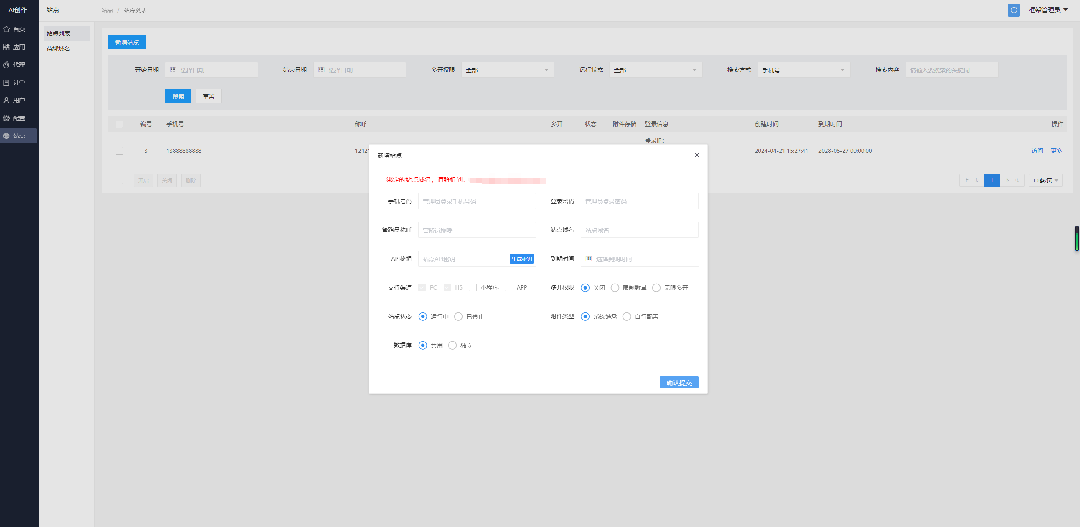
Task: Click calendar icon in 到期时间 field
Action: [x=589, y=259]
